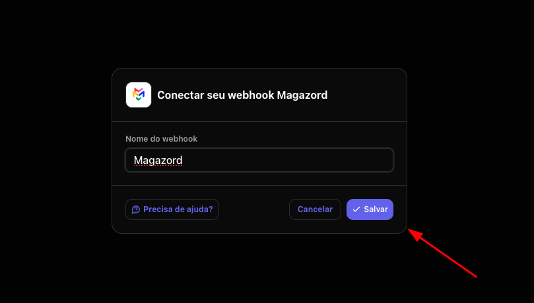Focus the Nome do webhook input field
The width and height of the screenshot is (534, 303).
coord(259,160)
